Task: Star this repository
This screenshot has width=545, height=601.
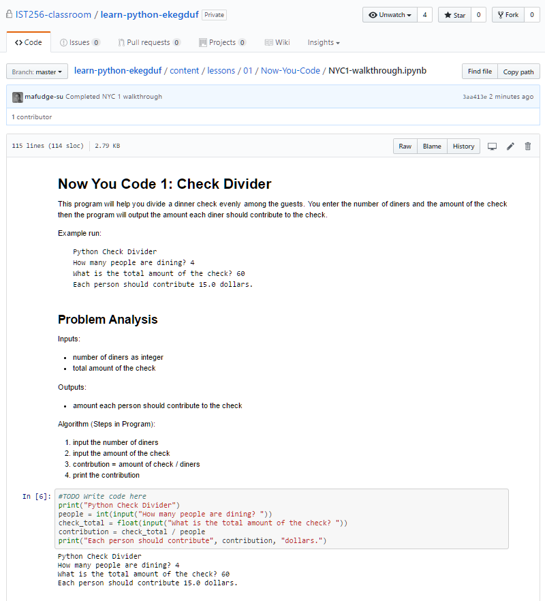Action: 454,15
